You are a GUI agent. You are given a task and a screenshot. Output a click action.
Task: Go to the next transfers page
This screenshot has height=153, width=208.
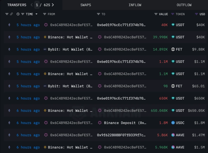(x=53, y=5)
